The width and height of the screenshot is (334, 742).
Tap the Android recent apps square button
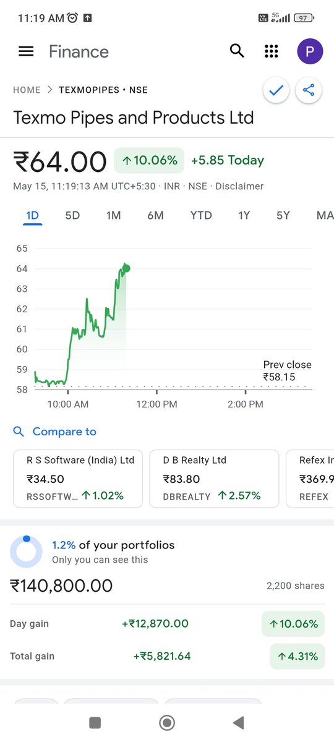[x=95, y=722]
